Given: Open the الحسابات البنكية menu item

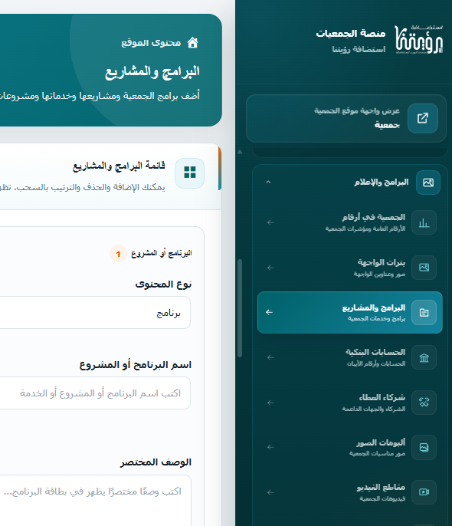Looking at the screenshot, I should point(350,357).
